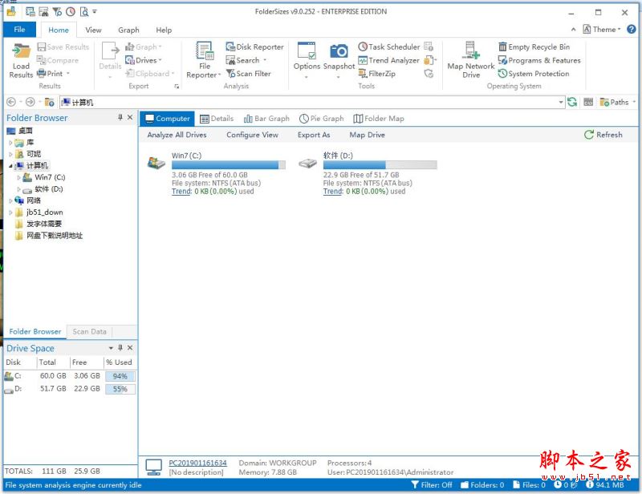
Task: Launch Disk Reporter
Action: click(x=254, y=47)
